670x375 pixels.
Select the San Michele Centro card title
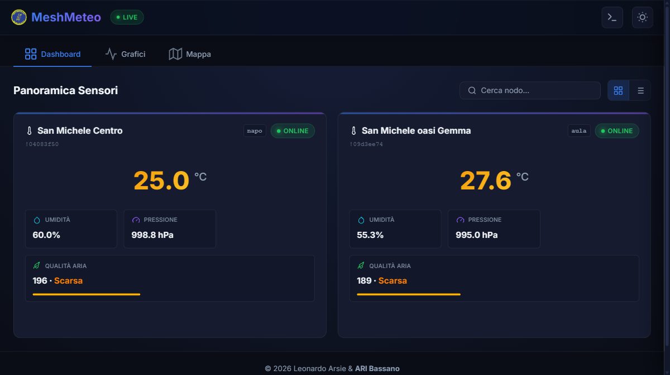(x=80, y=131)
